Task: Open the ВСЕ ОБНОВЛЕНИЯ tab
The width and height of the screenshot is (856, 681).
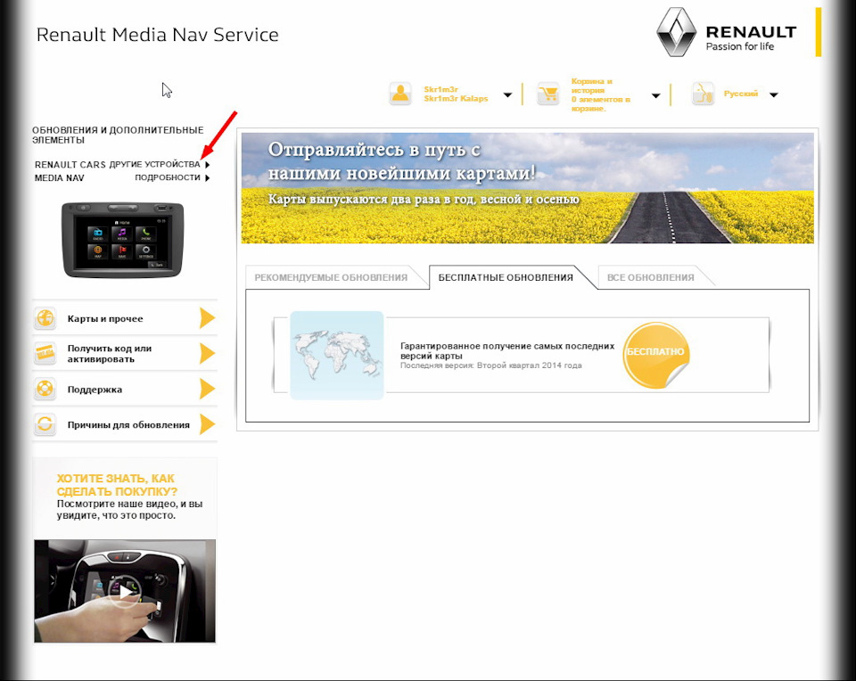Action: 651,278
